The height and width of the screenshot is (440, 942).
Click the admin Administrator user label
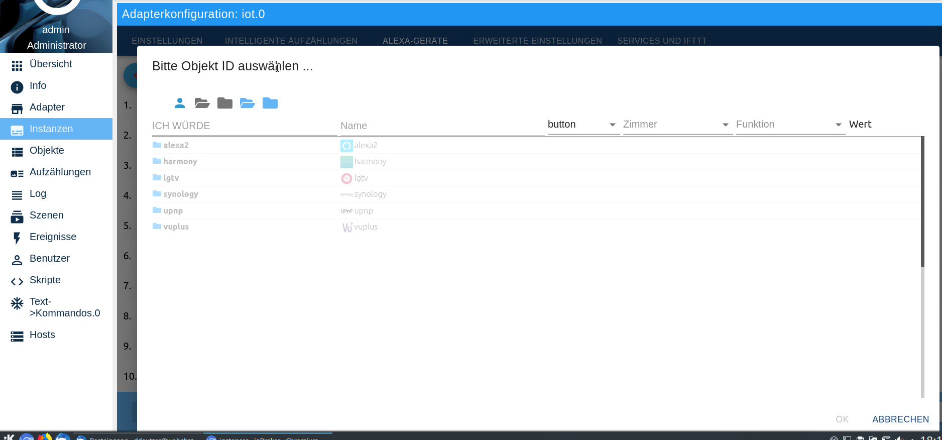click(56, 38)
